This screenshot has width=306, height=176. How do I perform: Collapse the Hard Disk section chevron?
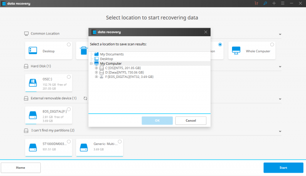(x=280, y=67)
